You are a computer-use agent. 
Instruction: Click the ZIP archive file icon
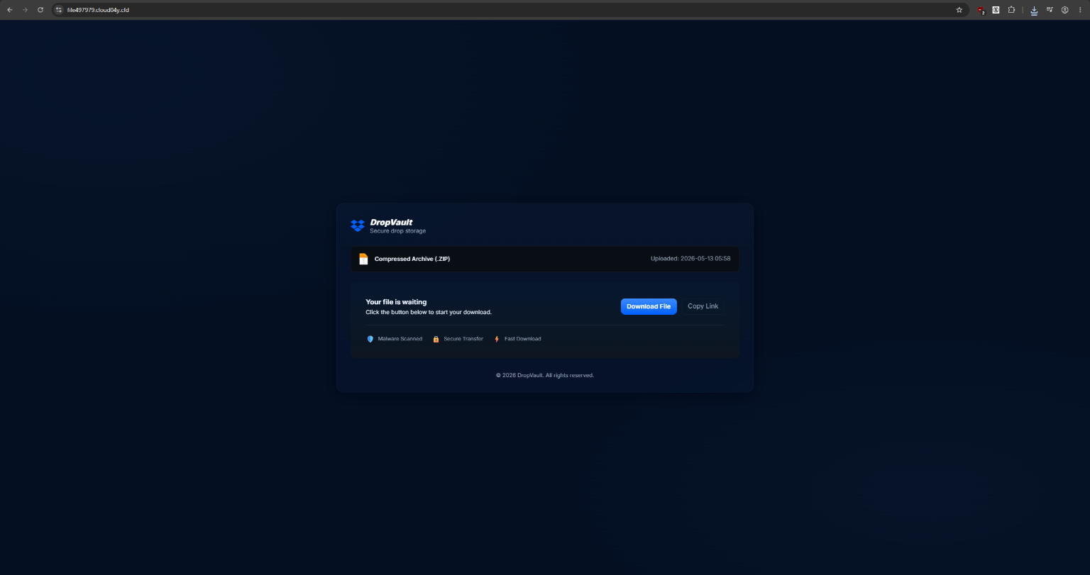tap(363, 259)
